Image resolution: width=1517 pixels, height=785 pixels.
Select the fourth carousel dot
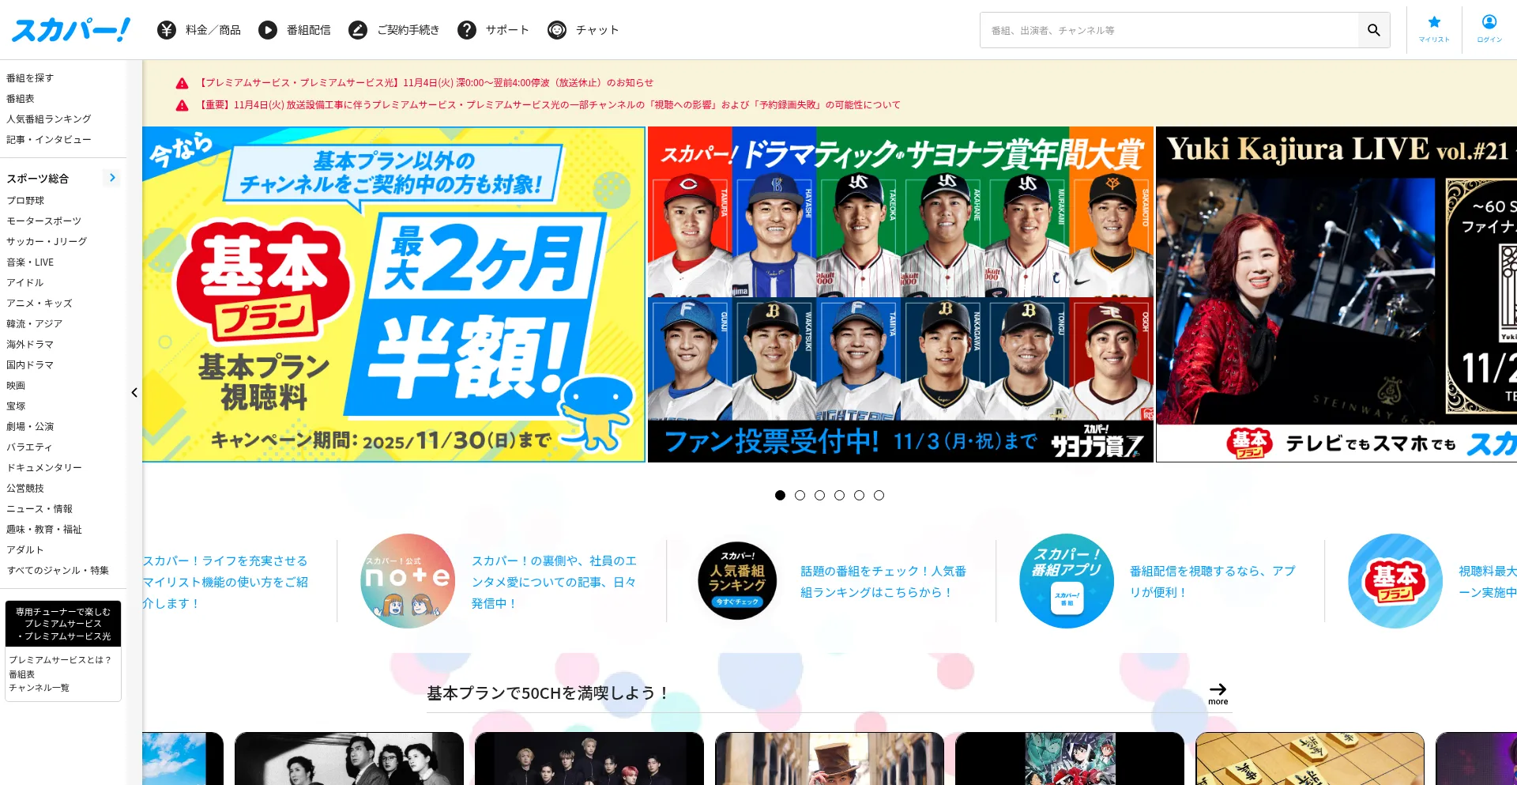tap(839, 495)
